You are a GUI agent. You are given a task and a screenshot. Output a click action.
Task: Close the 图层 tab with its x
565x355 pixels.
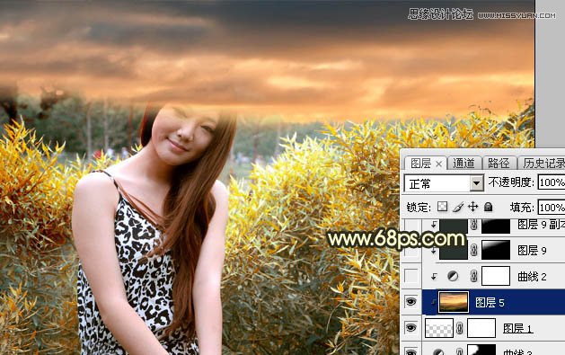pos(438,164)
